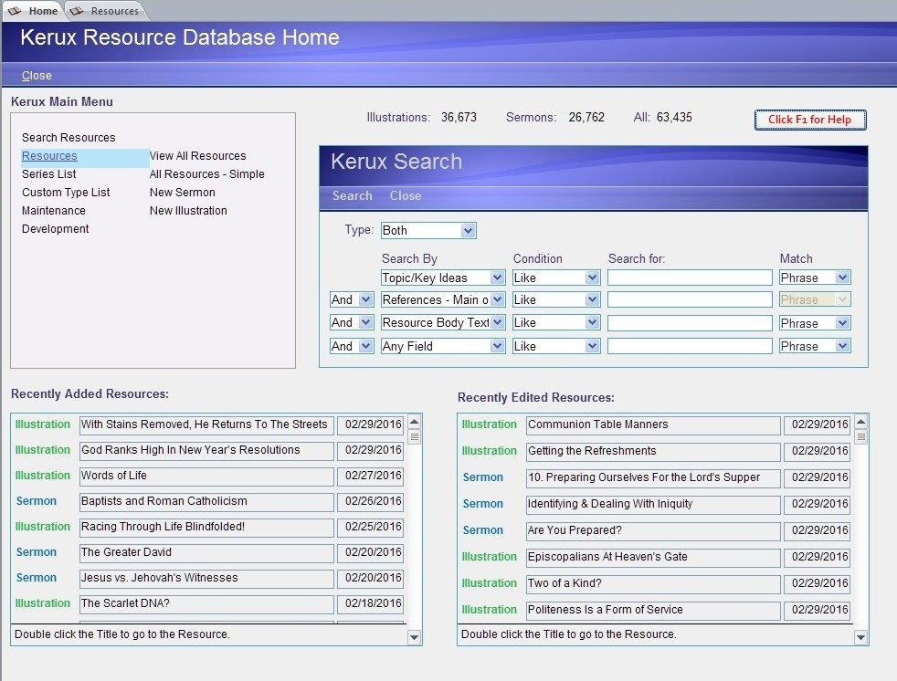The width and height of the screenshot is (897, 681).
Task: Switch to the Home tab
Action: [x=33, y=11]
